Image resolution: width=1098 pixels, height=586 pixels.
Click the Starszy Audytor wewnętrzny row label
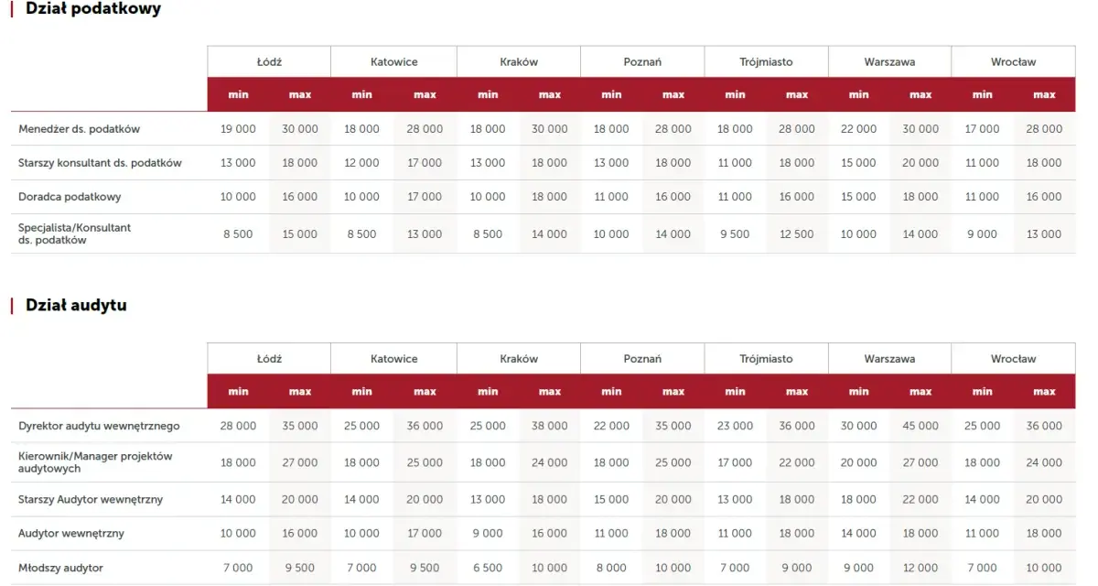pyautogui.click(x=91, y=500)
